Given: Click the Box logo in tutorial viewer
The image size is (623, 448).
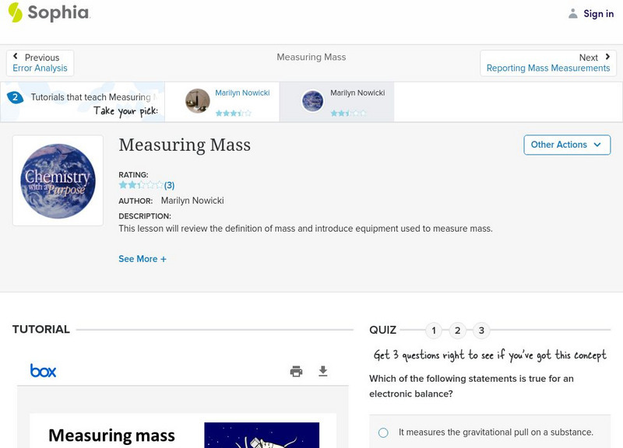Looking at the screenshot, I should [43, 371].
